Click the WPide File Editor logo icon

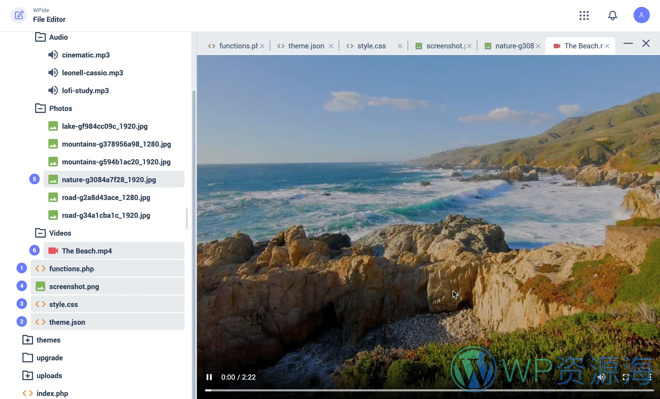(x=19, y=15)
